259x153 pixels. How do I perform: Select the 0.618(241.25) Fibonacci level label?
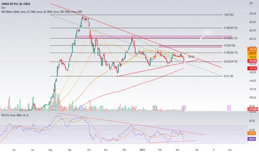(231, 38)
